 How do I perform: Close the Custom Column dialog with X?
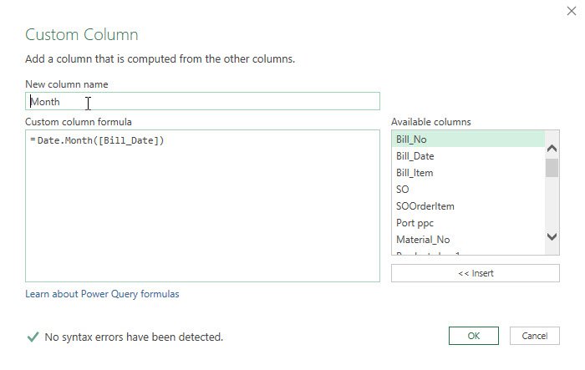(x=569, y=12)
